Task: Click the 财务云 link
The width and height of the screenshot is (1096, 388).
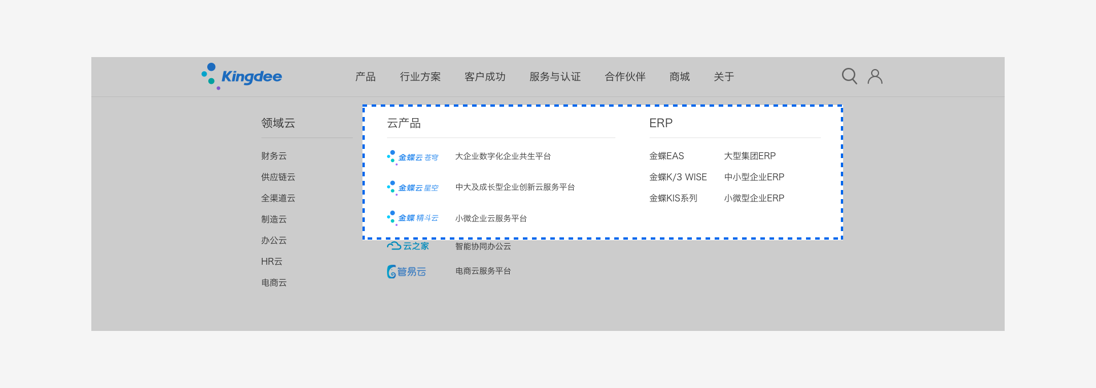Action: tap(274, 156)
